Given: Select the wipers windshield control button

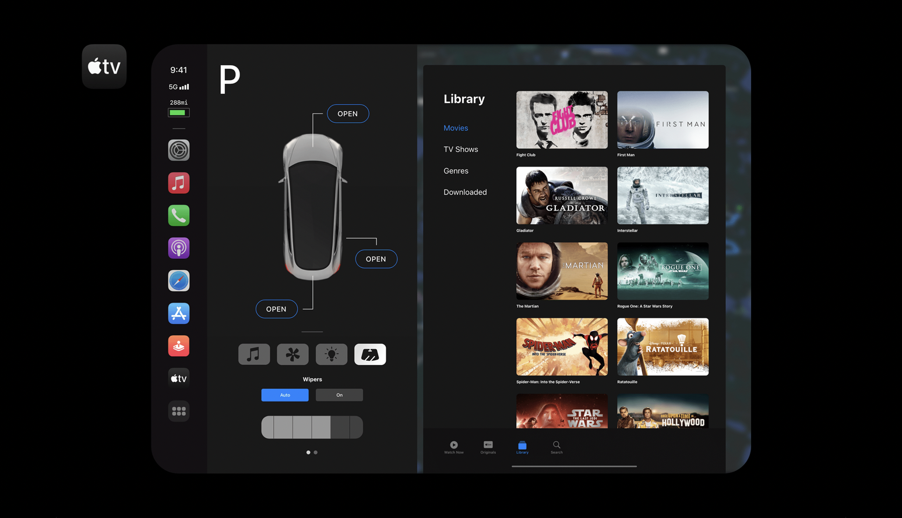Looking at the screenshot, I should point(370,354).
